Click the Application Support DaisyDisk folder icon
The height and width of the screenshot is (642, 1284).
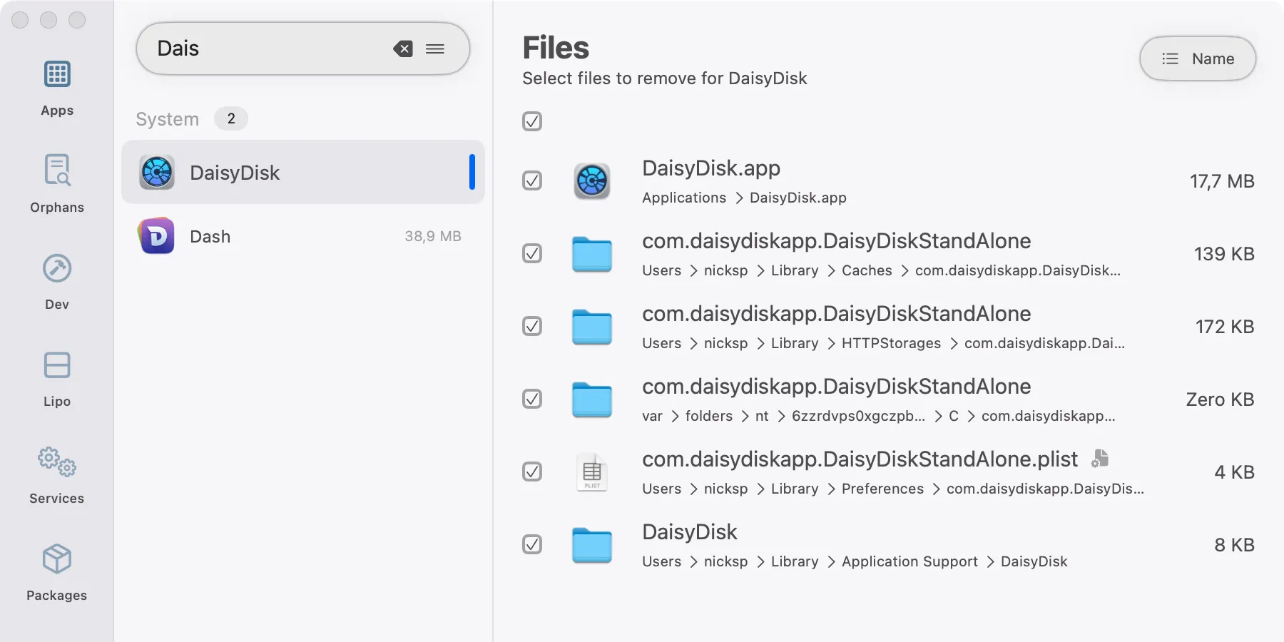point(592,545)
